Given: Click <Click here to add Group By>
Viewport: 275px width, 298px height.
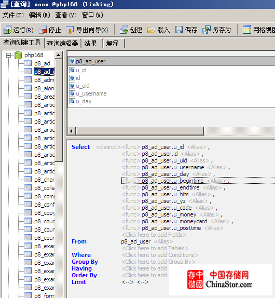Looking at the screenshot, I should [158, 262].
